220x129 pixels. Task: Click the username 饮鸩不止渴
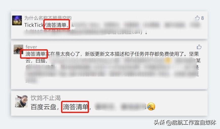pyautogui.click(x=46, y=98)
